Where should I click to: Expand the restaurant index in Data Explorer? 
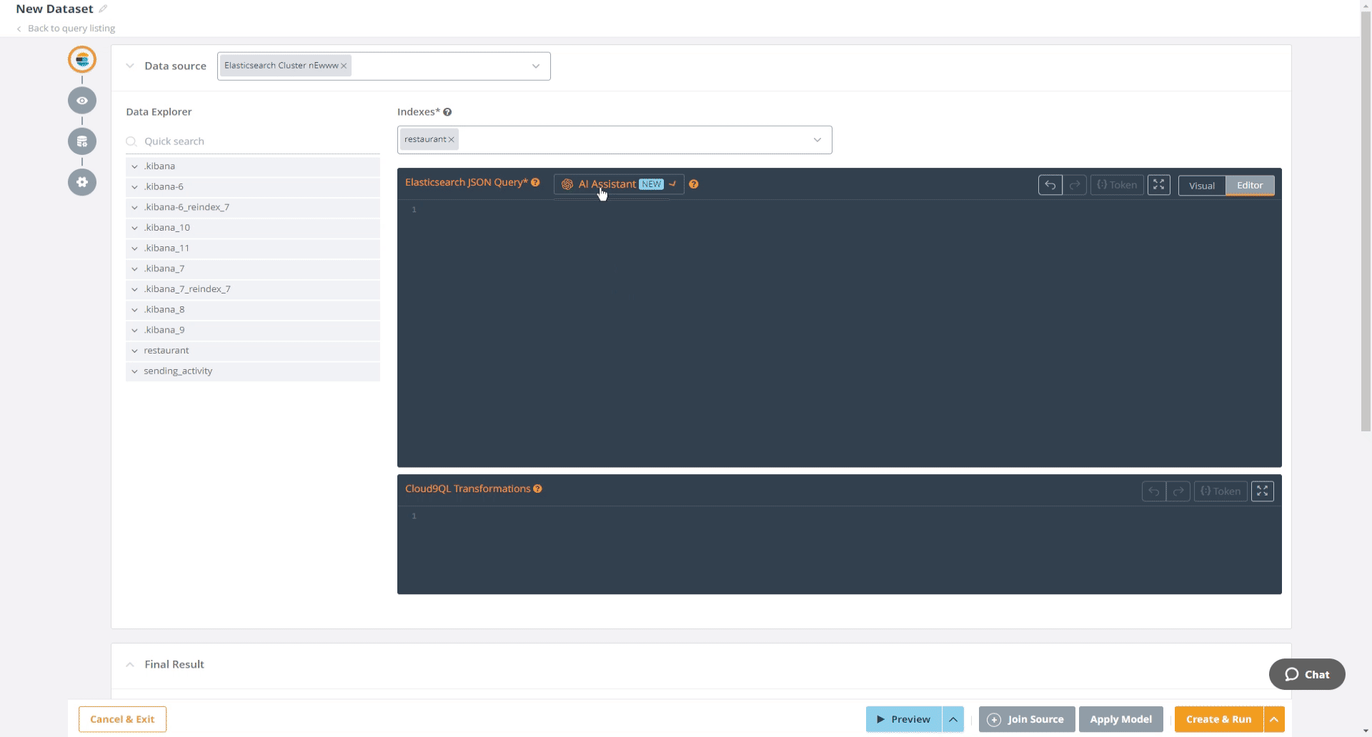134,351
